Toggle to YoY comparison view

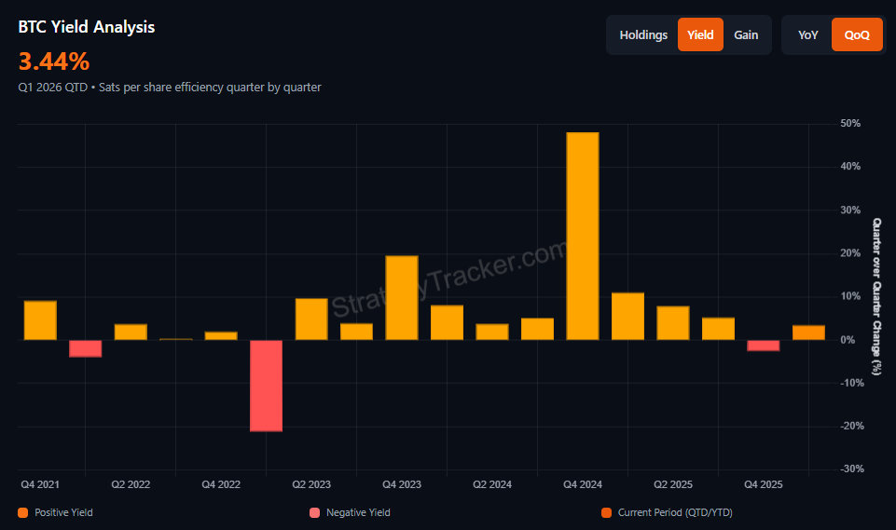[x=808, y=35]
